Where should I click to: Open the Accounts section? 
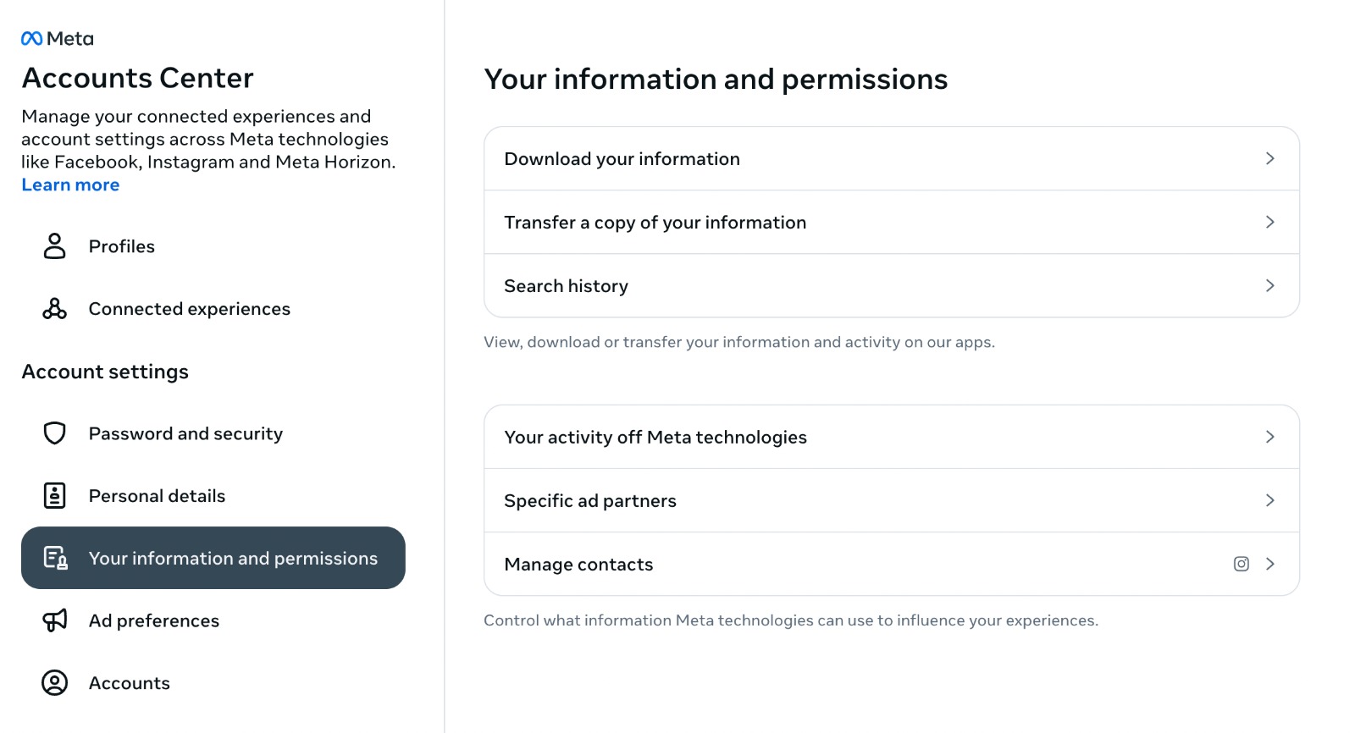click(x=213, y=682)
